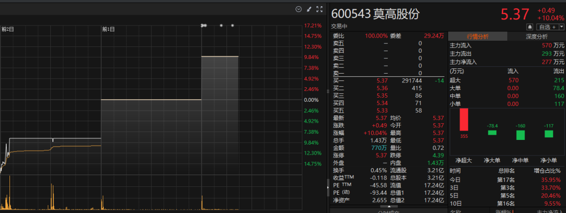Screen dimensions: 566x213
Task: Select 10日 ranking row 第16名
Action: pos(507,203)
